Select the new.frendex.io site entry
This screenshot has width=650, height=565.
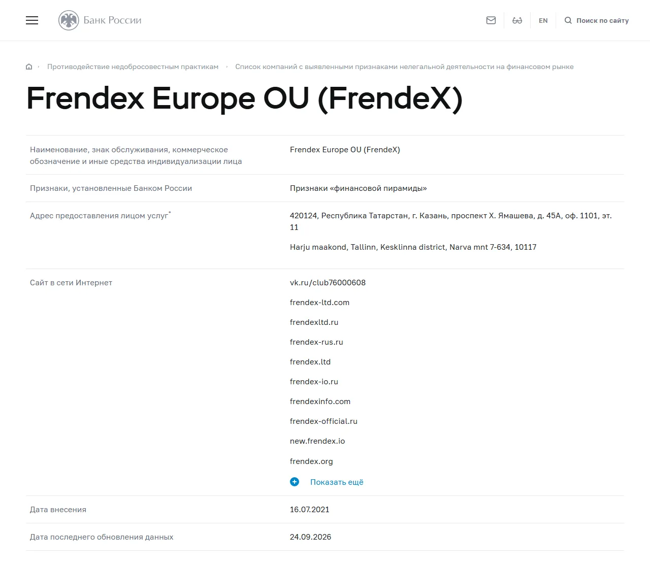[317, 441]
